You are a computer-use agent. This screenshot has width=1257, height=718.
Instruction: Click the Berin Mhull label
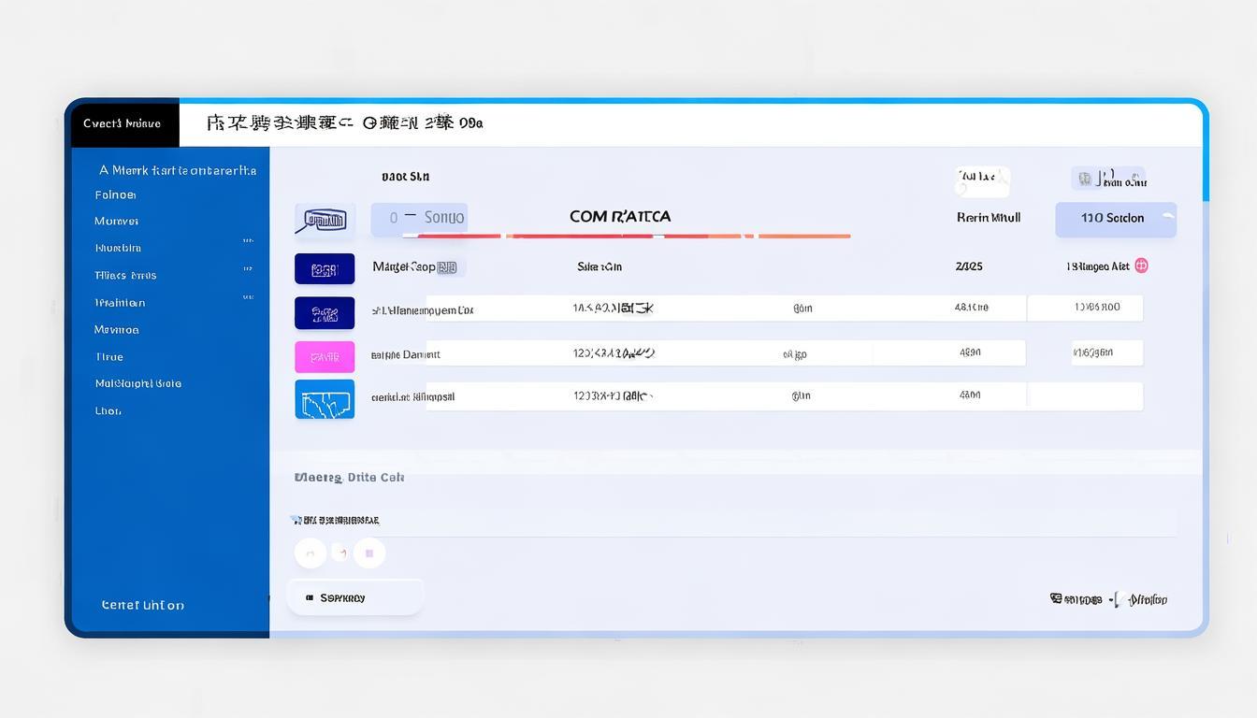point(989,217)
